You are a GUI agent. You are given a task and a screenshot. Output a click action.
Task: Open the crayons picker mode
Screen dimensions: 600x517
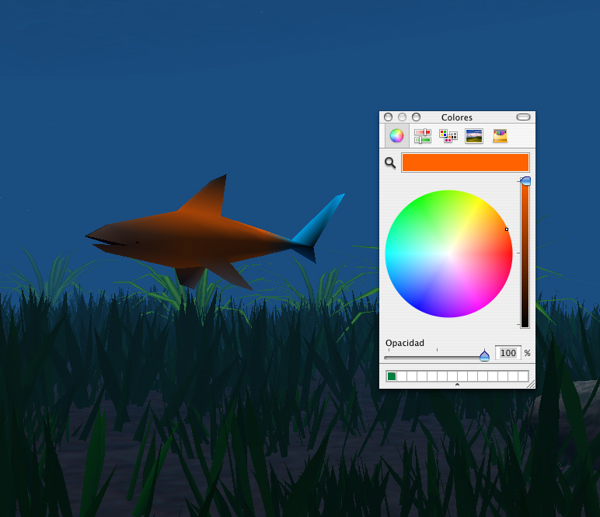[500, 136]
